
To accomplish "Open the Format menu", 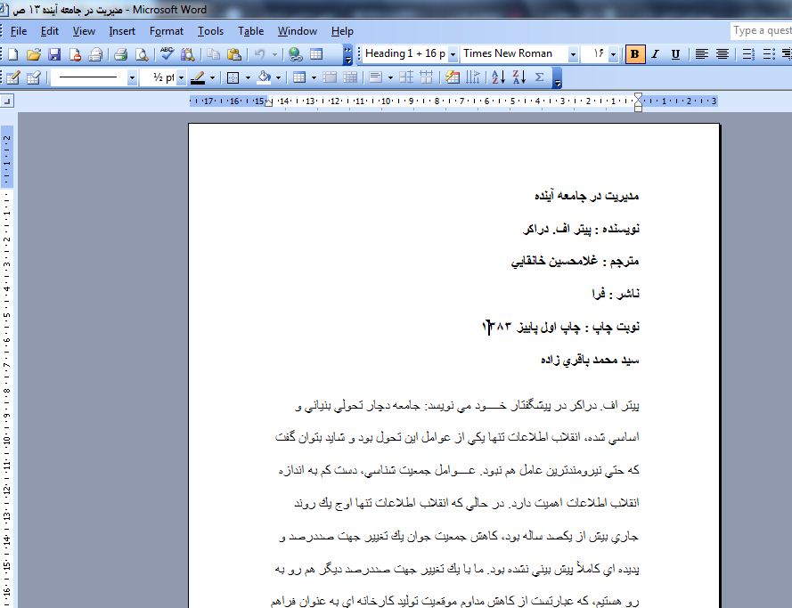I will point(166,31).
